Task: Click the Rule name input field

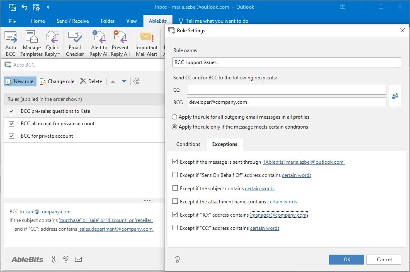Action: pyautogui.click(x=286, y=62)
